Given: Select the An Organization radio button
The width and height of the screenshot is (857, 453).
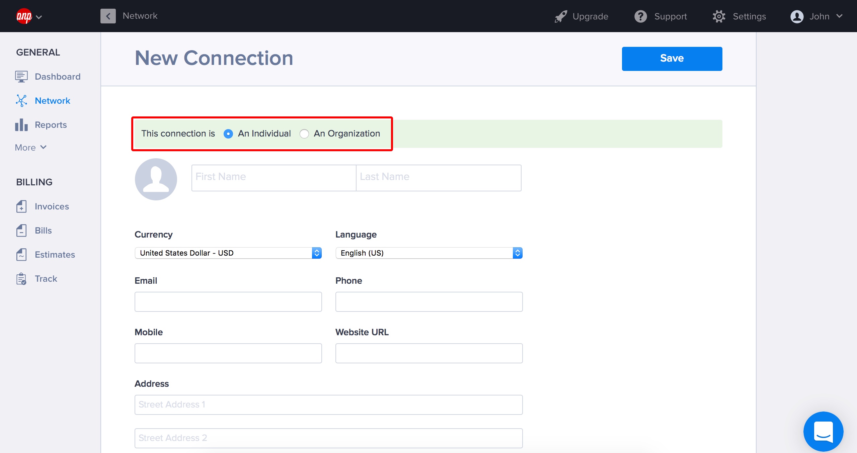Looking at the screenshot, I should [x=304, y=134].
